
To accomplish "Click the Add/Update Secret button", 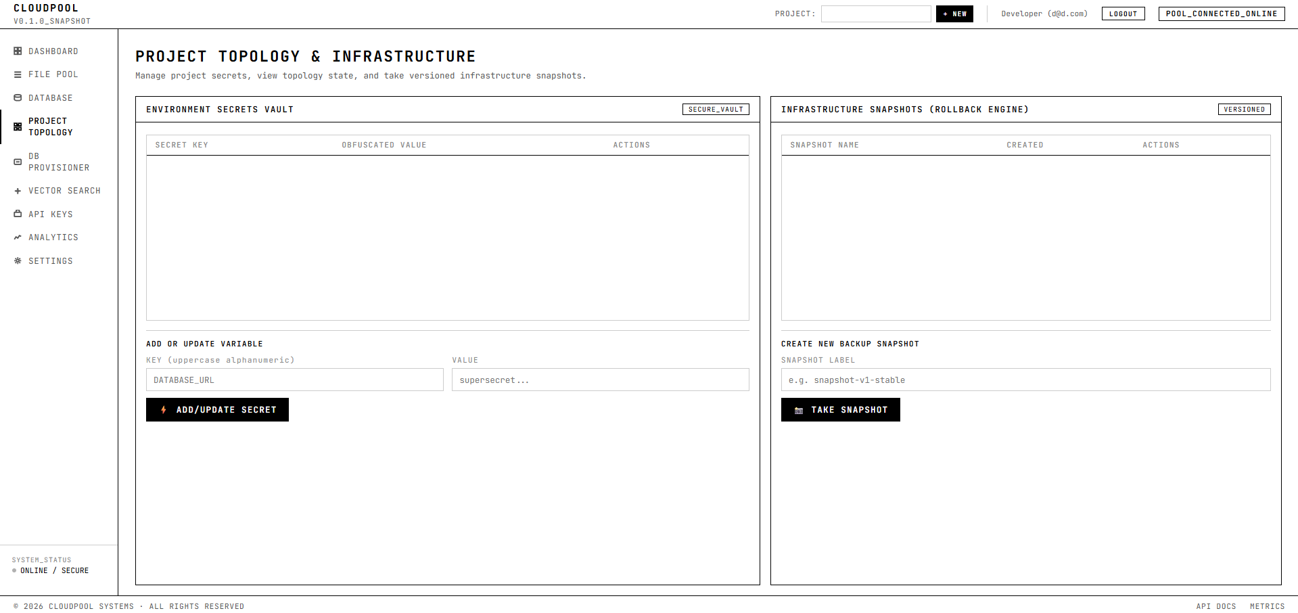I will pyautogui.click(x=217, y=410).
